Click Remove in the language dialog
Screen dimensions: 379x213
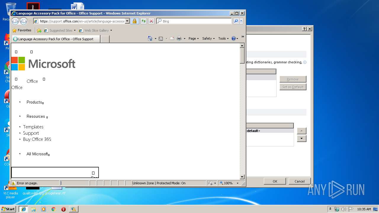[293, 79]
